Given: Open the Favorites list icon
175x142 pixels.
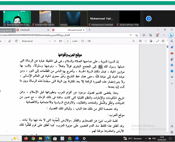Looking at the screenshot, I should click(x=144, y=35).
